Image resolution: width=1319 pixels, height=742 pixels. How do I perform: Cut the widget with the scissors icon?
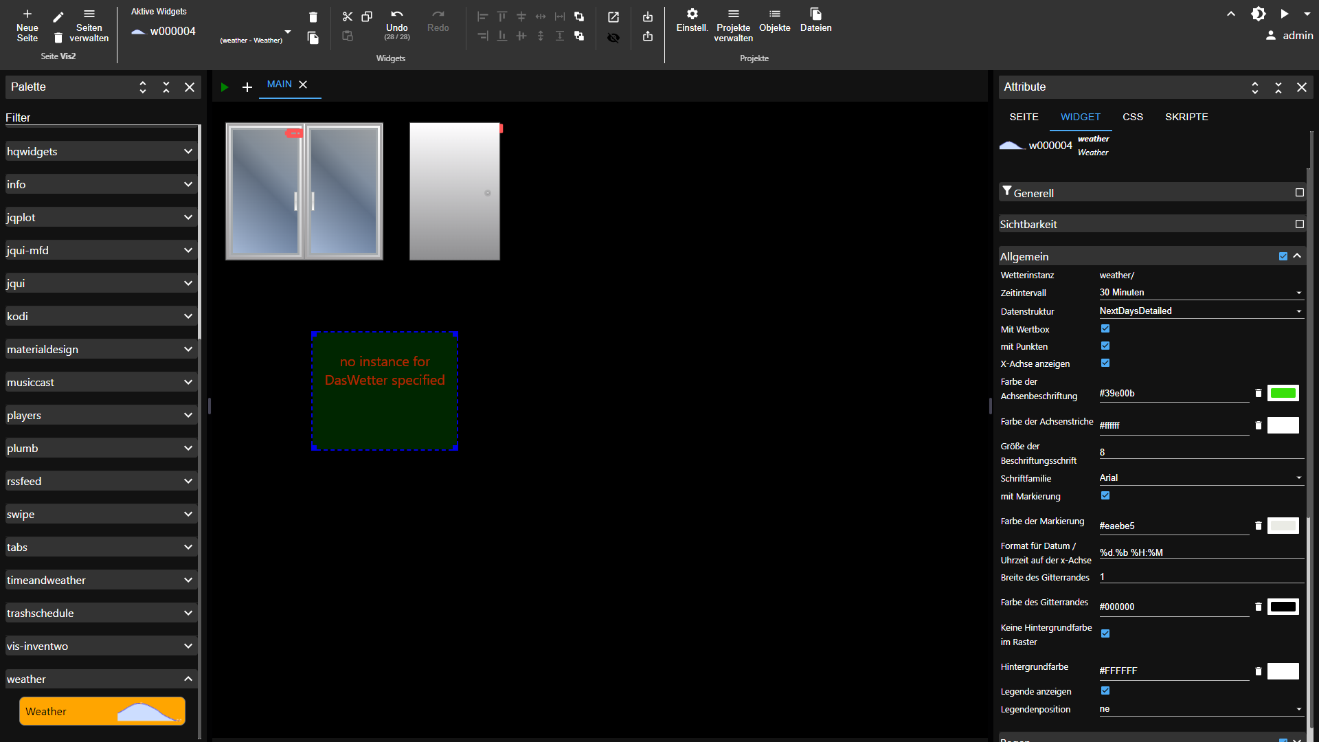coord(348,16)
